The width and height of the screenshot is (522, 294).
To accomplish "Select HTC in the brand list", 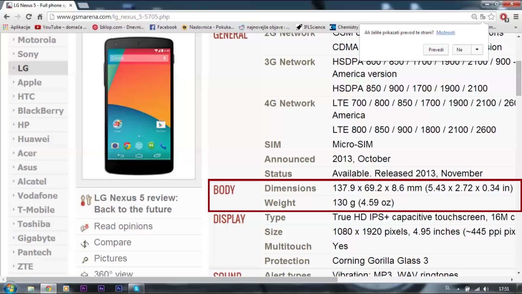I will pos(26,97).
